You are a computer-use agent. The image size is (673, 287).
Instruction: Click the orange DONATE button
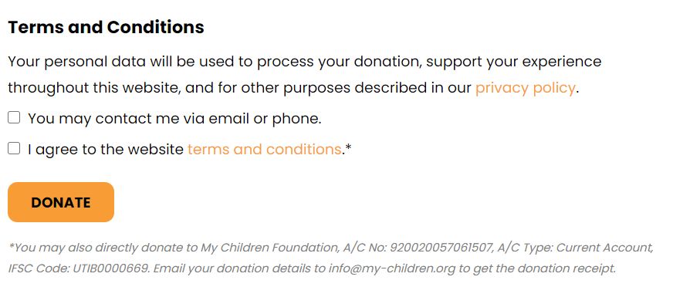pyautogui.click(x=61, y=202)
